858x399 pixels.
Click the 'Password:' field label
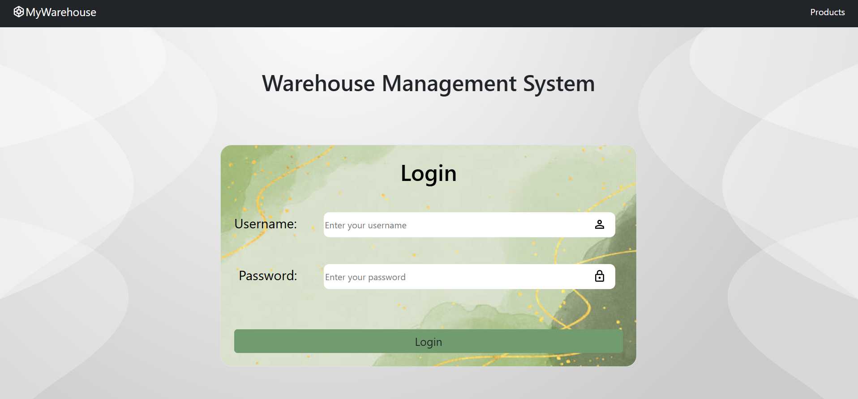point(268,276)
